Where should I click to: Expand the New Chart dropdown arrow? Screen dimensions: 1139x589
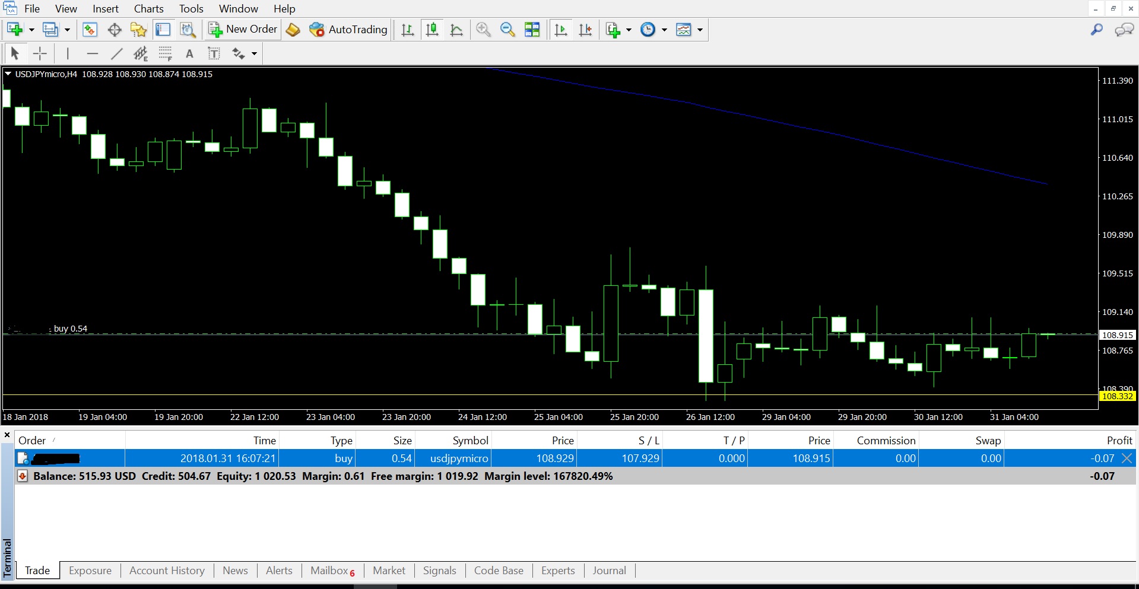[31, 30]
